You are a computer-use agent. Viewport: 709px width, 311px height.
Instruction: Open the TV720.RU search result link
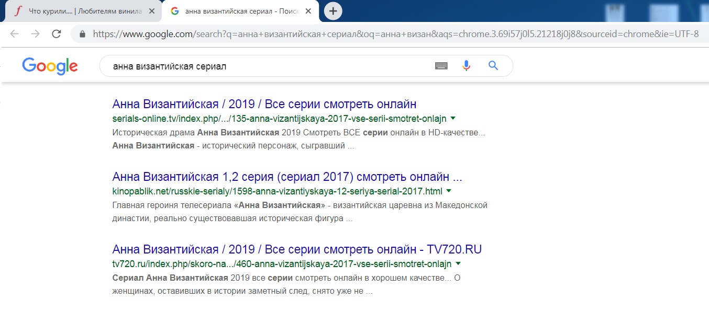coord(296,249)
